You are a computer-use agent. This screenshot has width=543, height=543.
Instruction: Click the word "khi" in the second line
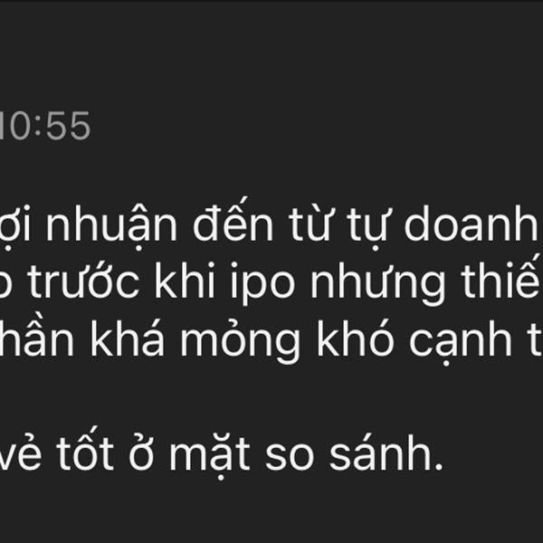185,279
